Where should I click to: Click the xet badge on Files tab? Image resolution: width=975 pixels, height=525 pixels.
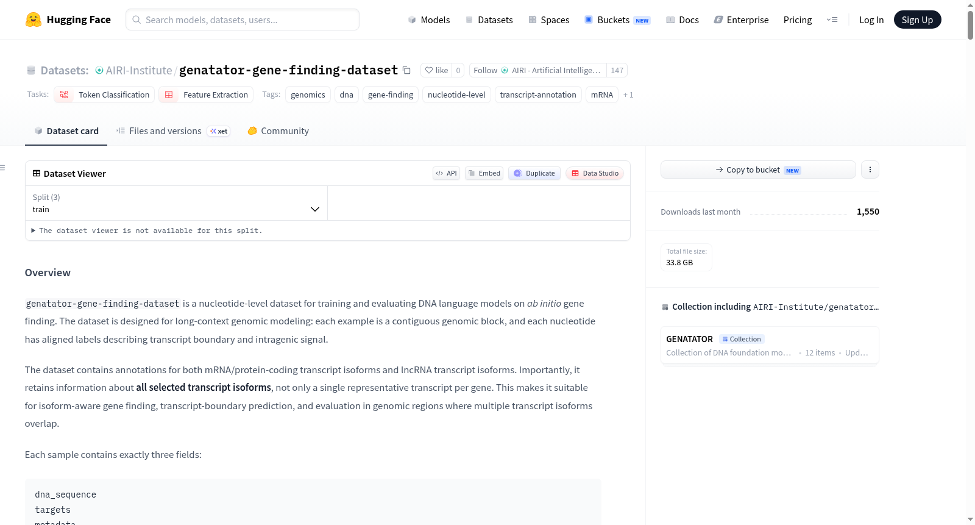coord(219,131)
